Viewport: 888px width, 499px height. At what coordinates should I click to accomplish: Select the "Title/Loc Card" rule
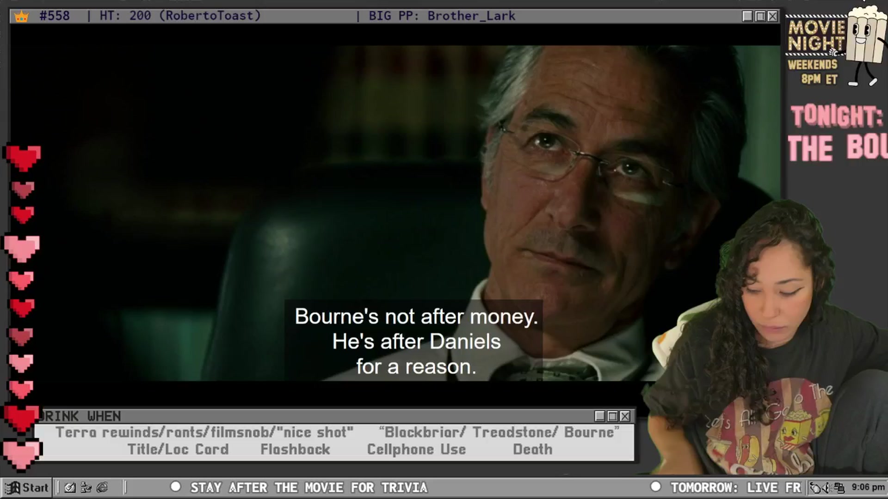click(x=178, y=449)
